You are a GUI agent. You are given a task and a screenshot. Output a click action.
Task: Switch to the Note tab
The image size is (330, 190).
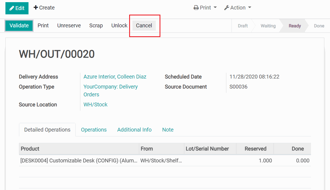(168, 130)
